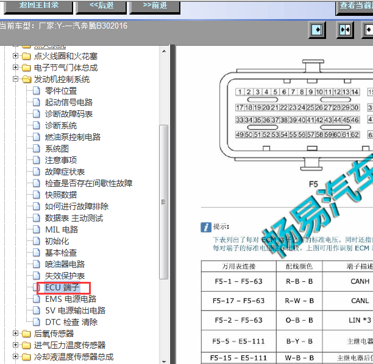Click the 进气压力温度传感器 folder icon

(26, 345)
